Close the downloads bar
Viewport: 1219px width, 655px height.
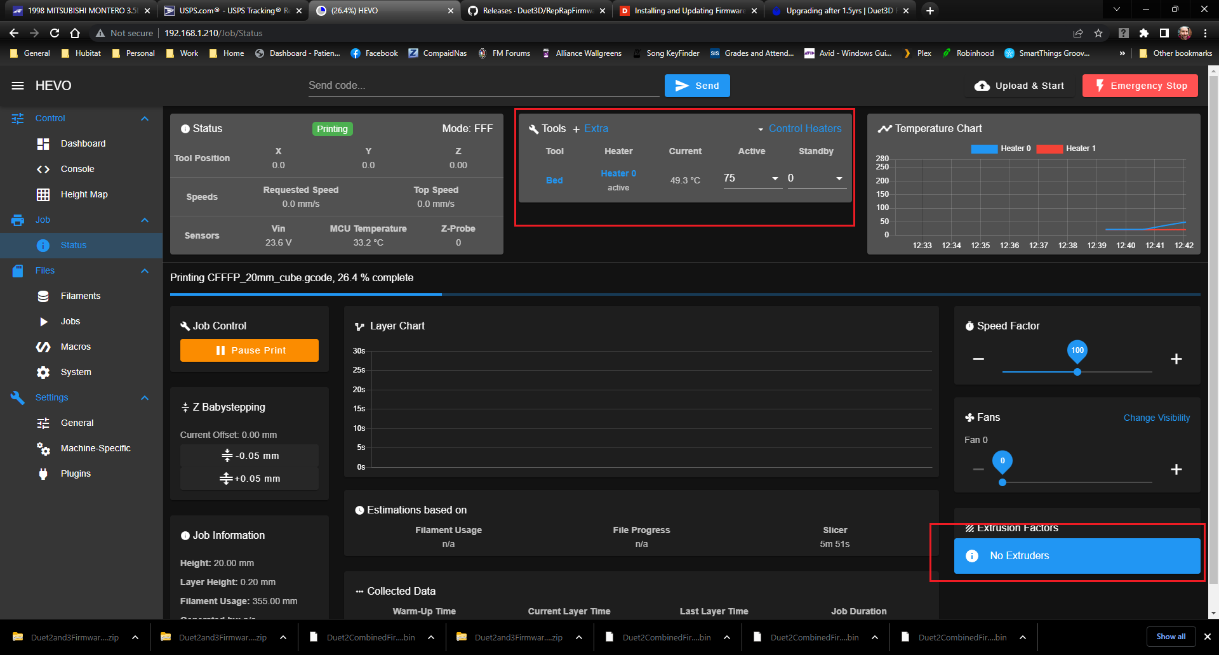pyautogui.click(x=1207, y=637)
